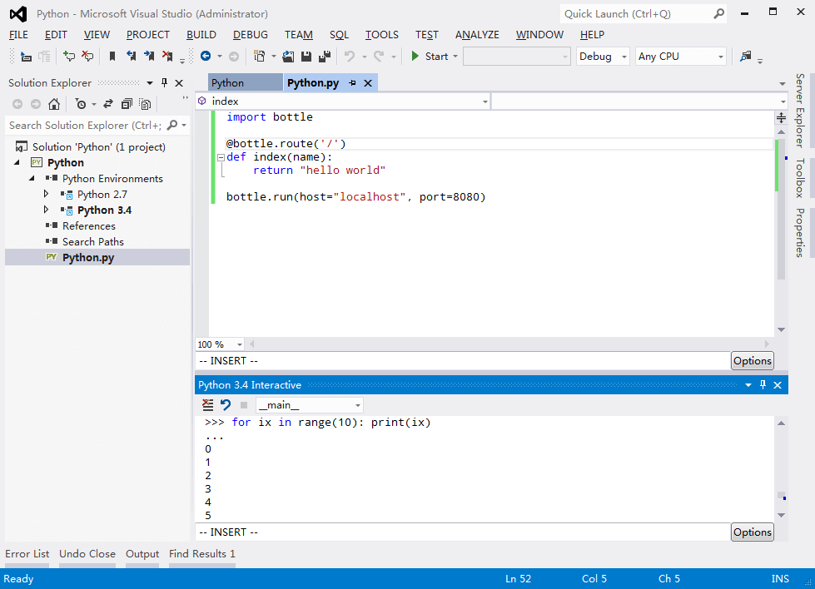
Task: Click the Home icon in Solution Explorer
Action: pyautogui.click(x=54, y=104)
